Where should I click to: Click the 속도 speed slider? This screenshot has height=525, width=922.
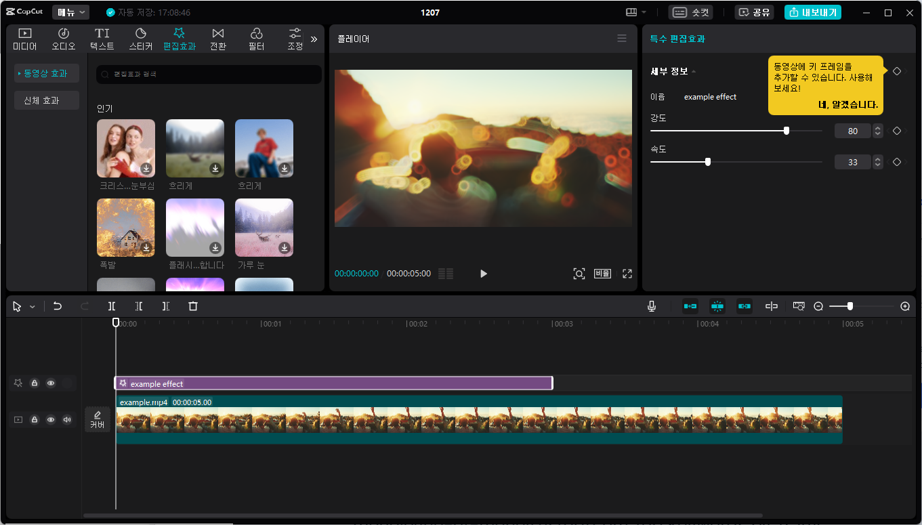(x=736, y=162)
